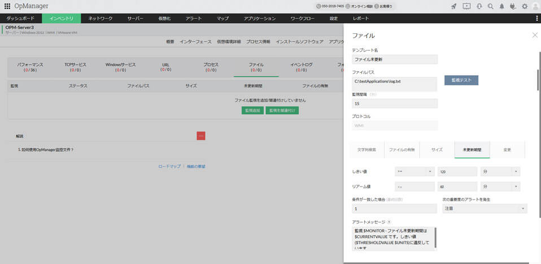Edit the ファイルパス field
The image size is (541, 264).
(395, 84)
